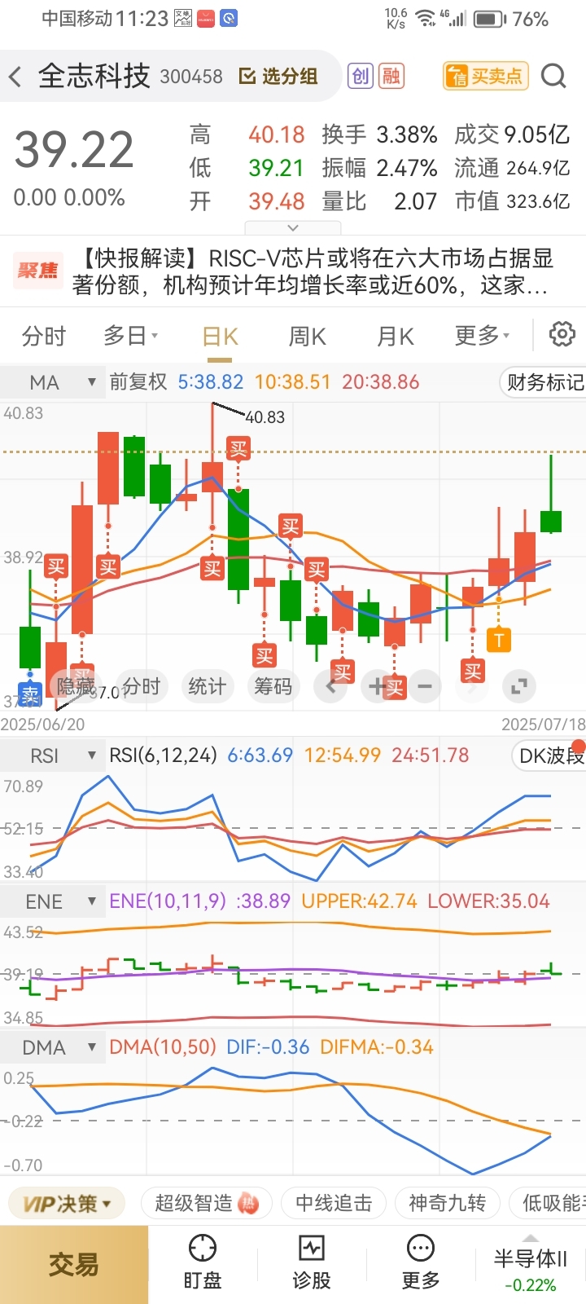Switch to 分时 chart tab
586x1304 pixels.
click(x=43, y=336)
